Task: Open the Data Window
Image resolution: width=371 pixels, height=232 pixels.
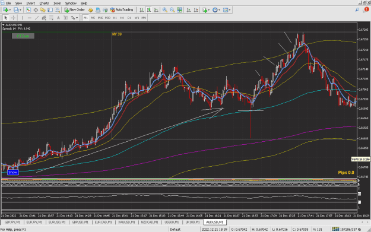Action: pyautogui.click(x=36, y=10)
